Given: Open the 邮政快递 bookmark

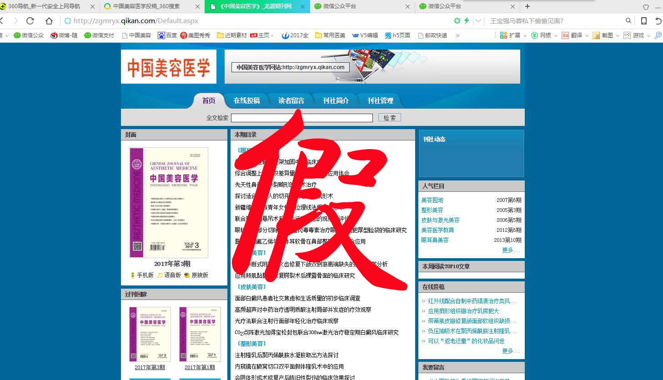Looking at the screenshot, I should point(432,35).
